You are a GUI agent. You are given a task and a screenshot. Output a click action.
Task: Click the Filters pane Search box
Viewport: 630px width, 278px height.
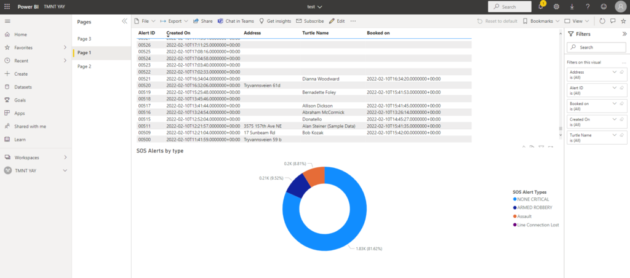pyautogui.click(x=596, y=47)
